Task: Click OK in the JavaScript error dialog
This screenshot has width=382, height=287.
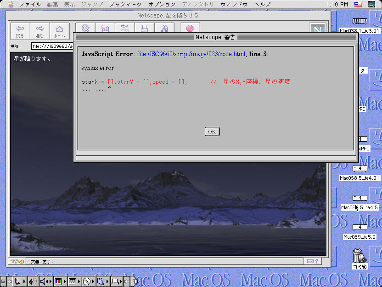Action: (212, 132)
